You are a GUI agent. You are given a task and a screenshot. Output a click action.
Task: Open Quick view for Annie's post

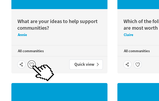[x=86, y=64]
